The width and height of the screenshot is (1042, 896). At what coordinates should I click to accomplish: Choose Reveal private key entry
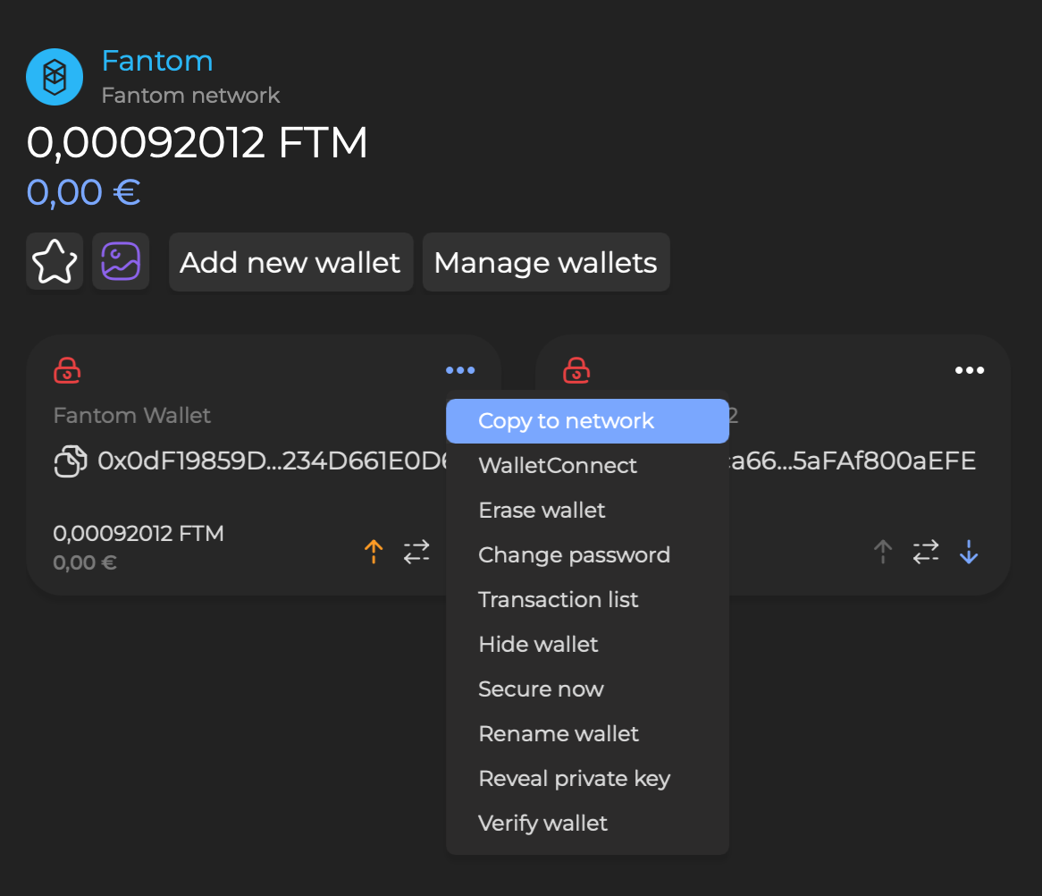[587, 778]
